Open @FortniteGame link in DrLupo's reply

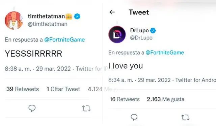(165, 53)
